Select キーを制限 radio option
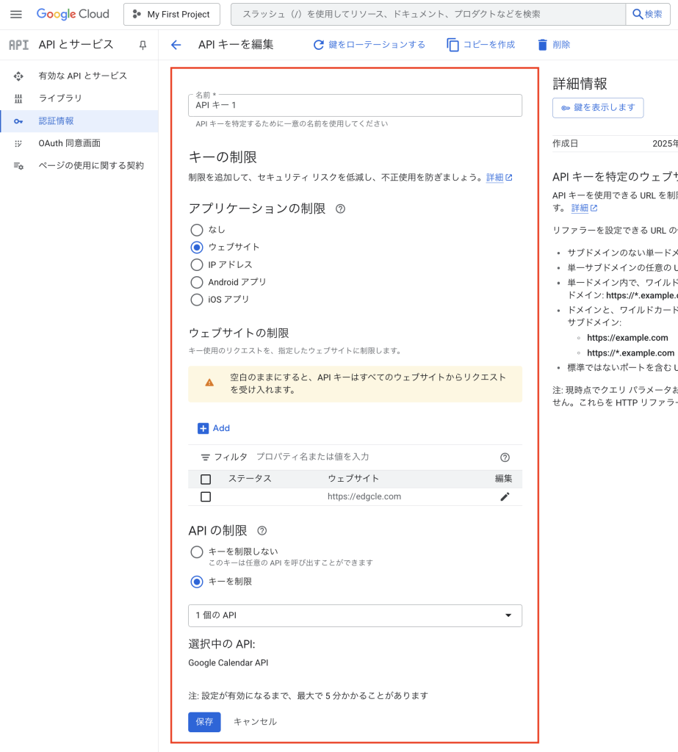Screen dimensions: 678x752 click(x=197, y=582)
